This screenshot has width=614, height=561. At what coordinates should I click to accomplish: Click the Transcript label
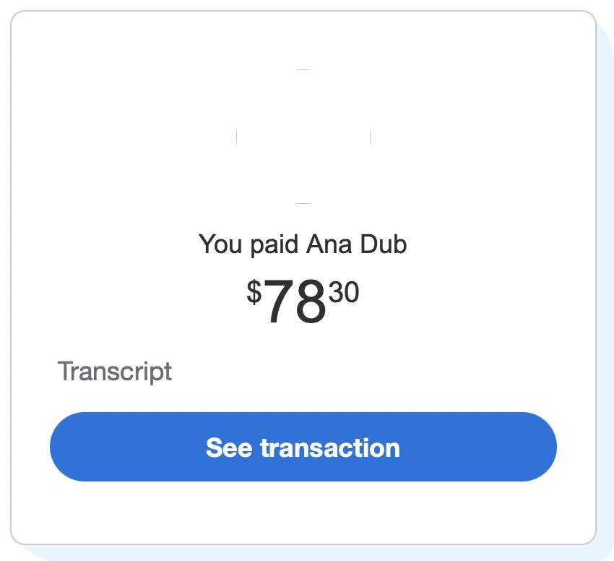coord(115,372)
